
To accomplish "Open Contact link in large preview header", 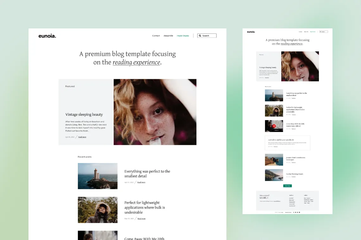I will pyautogui.click(x=156, y=36).
